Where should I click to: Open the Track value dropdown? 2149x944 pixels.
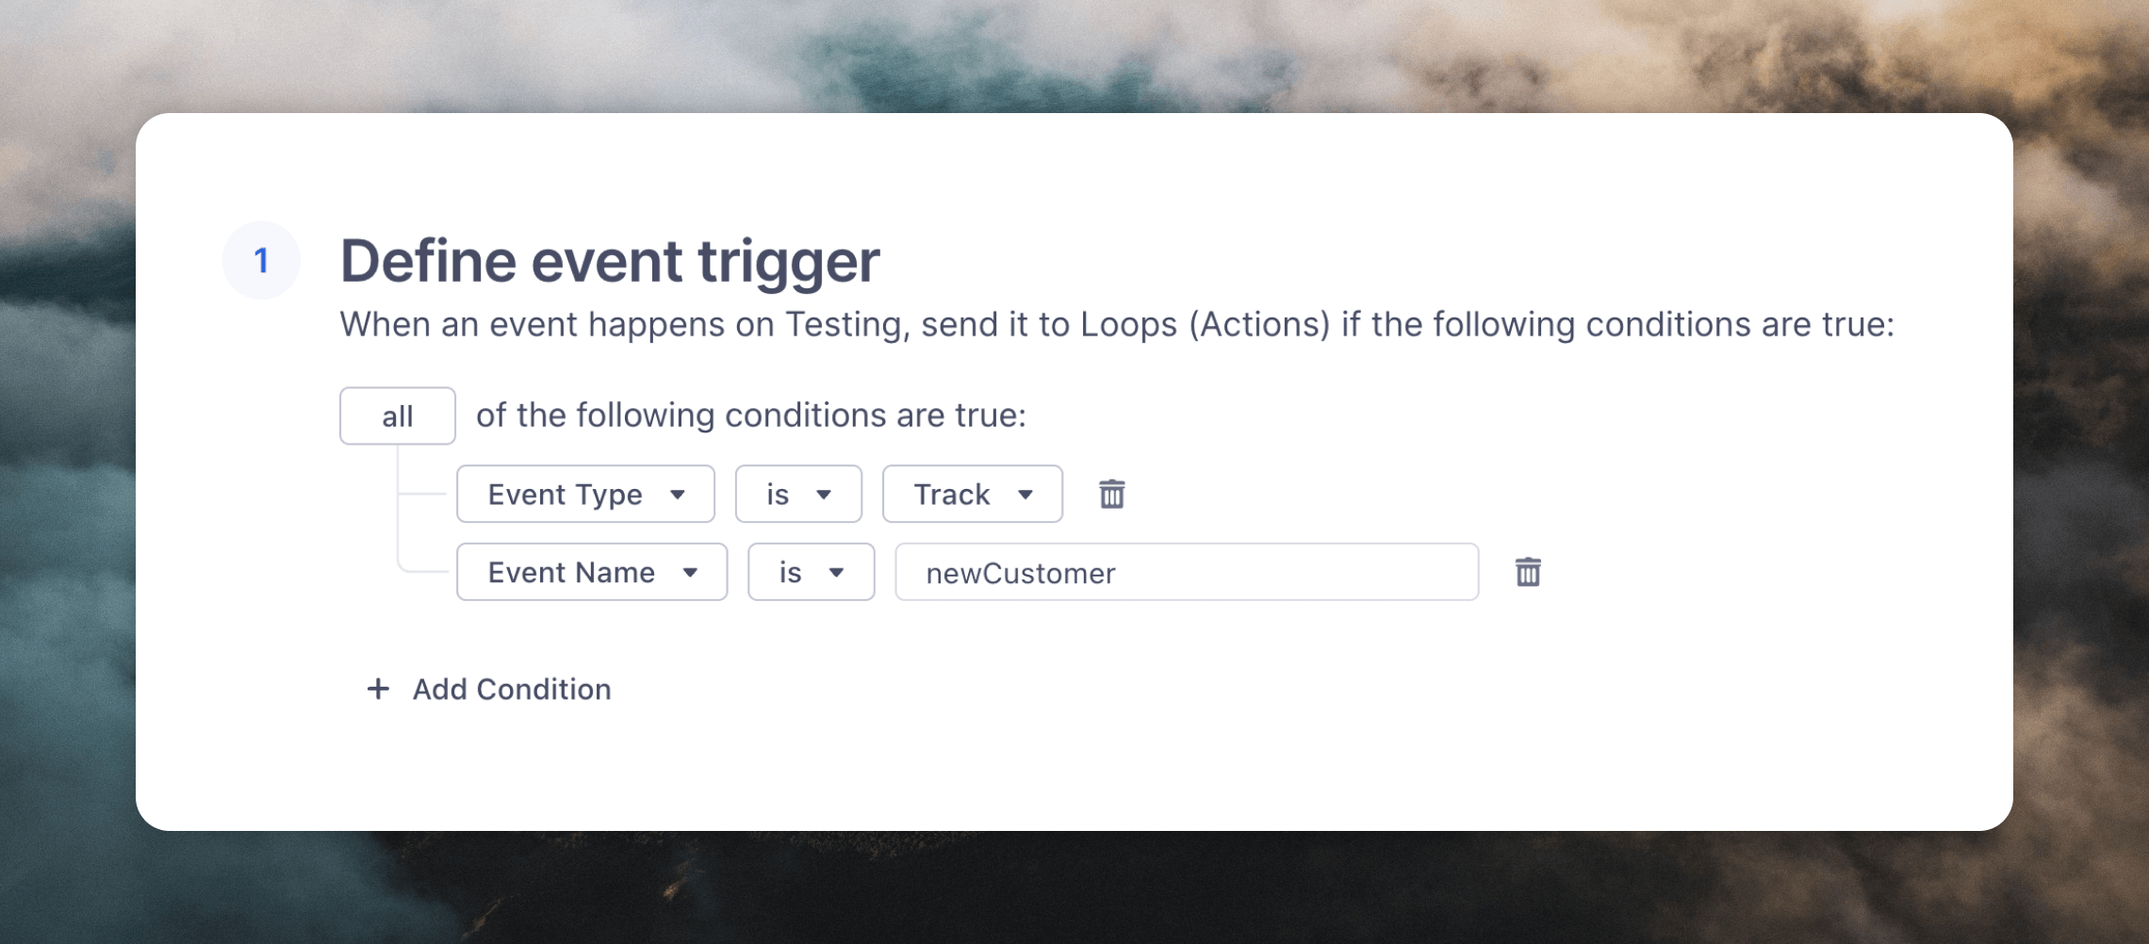pos(972,494)
